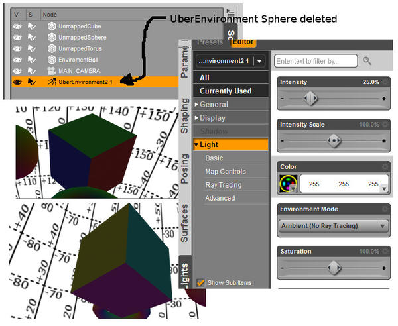398x326 pixels.
Task: Toggle selectable arrow for UnmappedSphere
Action: [32, 38]
